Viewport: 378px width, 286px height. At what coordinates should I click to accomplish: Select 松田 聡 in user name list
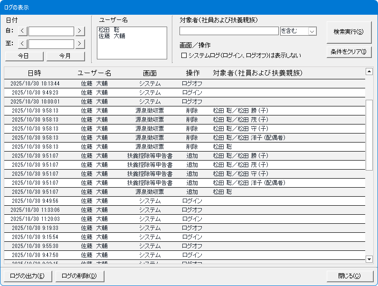(x=109, y=30)
